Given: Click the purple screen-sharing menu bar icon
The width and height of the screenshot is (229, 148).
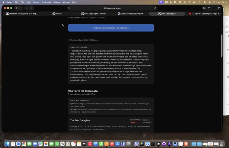Looking at the screenshot, I should (161, 2).
